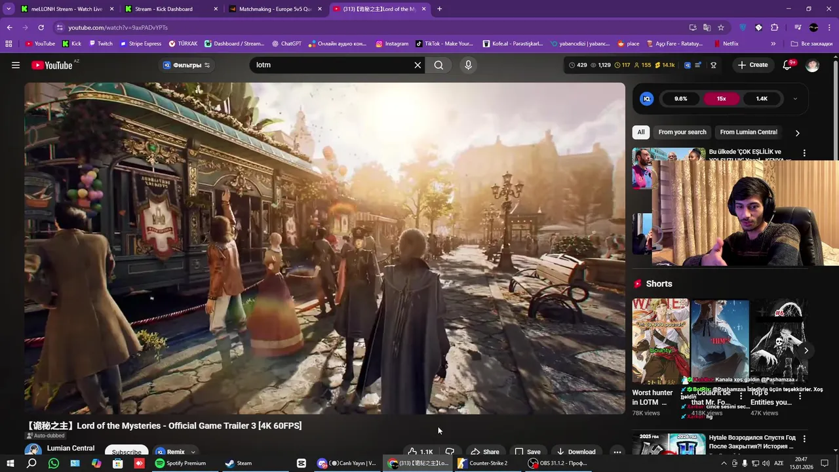Select the 15x vidIQ score pill
Screen dimensions: 839x472
click(x=721, y=98)
